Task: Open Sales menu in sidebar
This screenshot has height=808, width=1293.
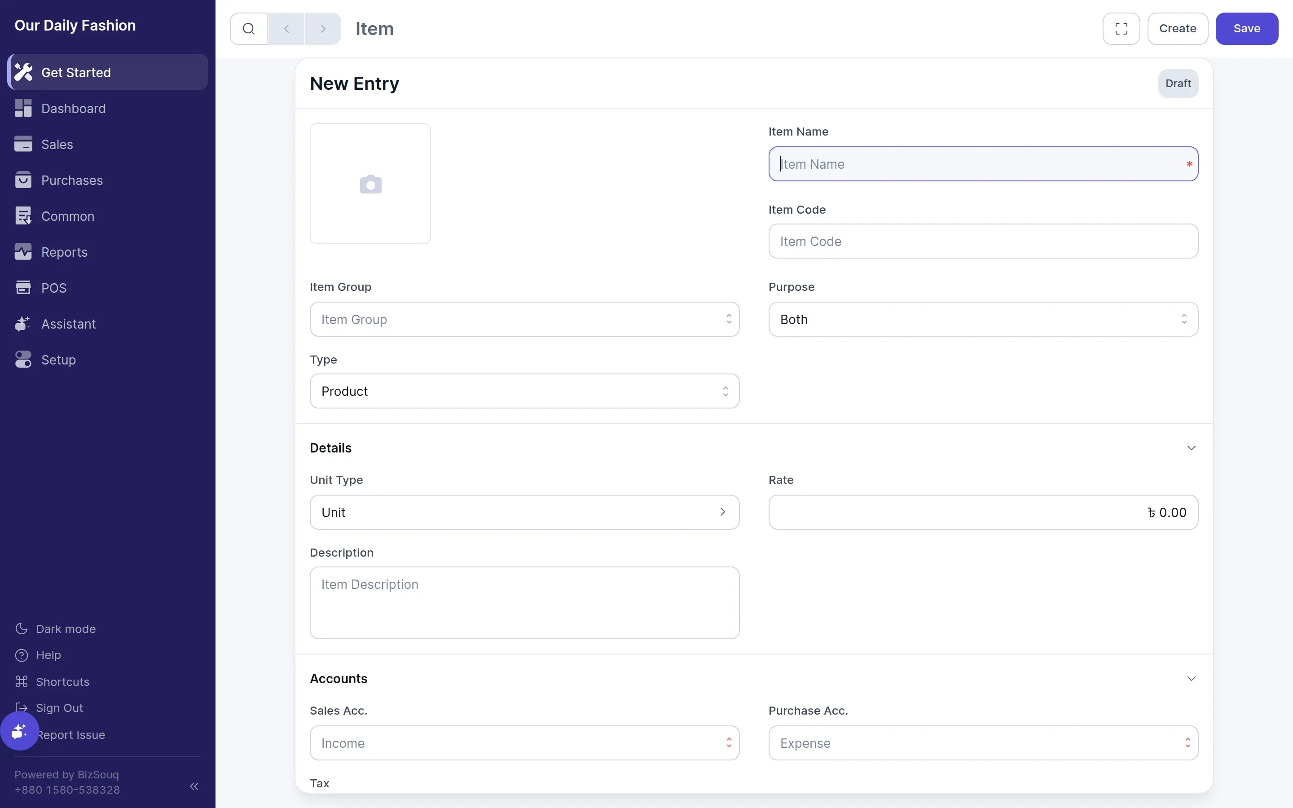Action: tap(108, 144)
